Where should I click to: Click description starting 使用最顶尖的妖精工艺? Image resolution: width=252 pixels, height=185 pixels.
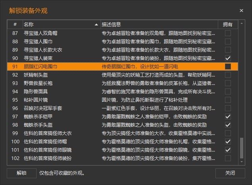(x=158, y=75)
